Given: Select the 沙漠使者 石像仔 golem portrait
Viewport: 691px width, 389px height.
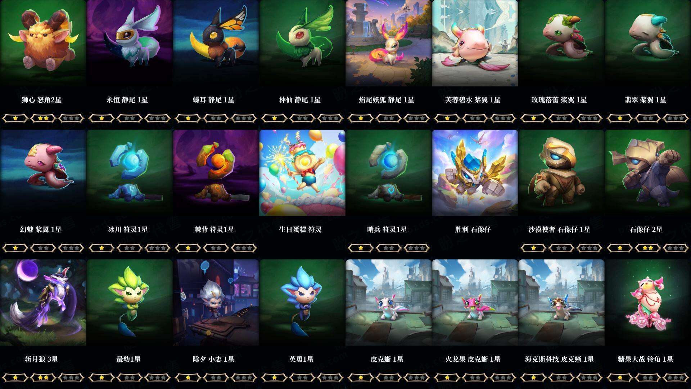Looking at the screenshot, I should 561,173.
